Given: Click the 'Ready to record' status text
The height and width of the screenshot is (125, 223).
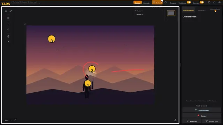Looking at the screenshot, I should (201, 106).
